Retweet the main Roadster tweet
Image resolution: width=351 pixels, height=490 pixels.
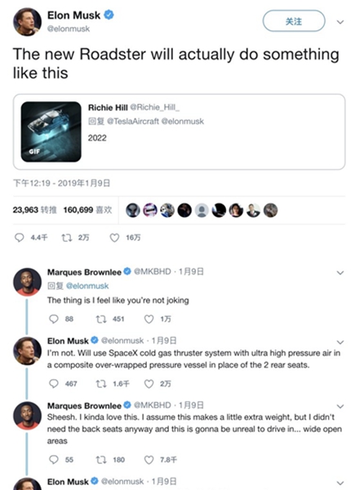point(66,238)
